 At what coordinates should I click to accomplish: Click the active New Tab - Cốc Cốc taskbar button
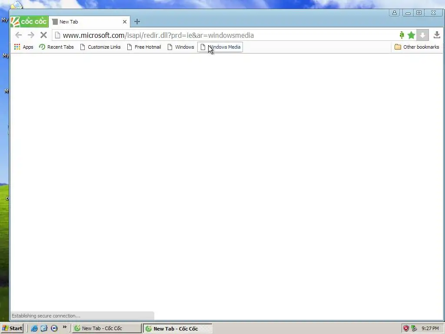coord(178,329)
